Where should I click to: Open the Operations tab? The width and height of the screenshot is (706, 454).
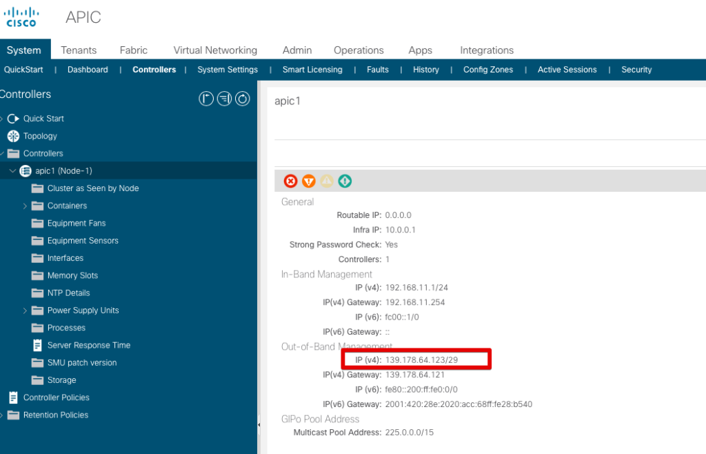(x=359, y=50)
